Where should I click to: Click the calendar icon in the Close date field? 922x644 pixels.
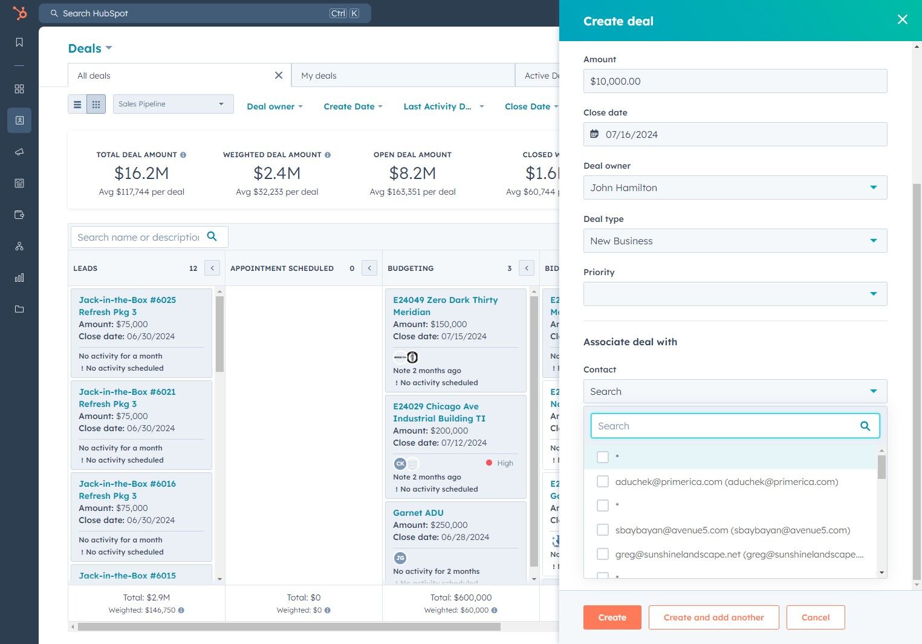[594, 134]
